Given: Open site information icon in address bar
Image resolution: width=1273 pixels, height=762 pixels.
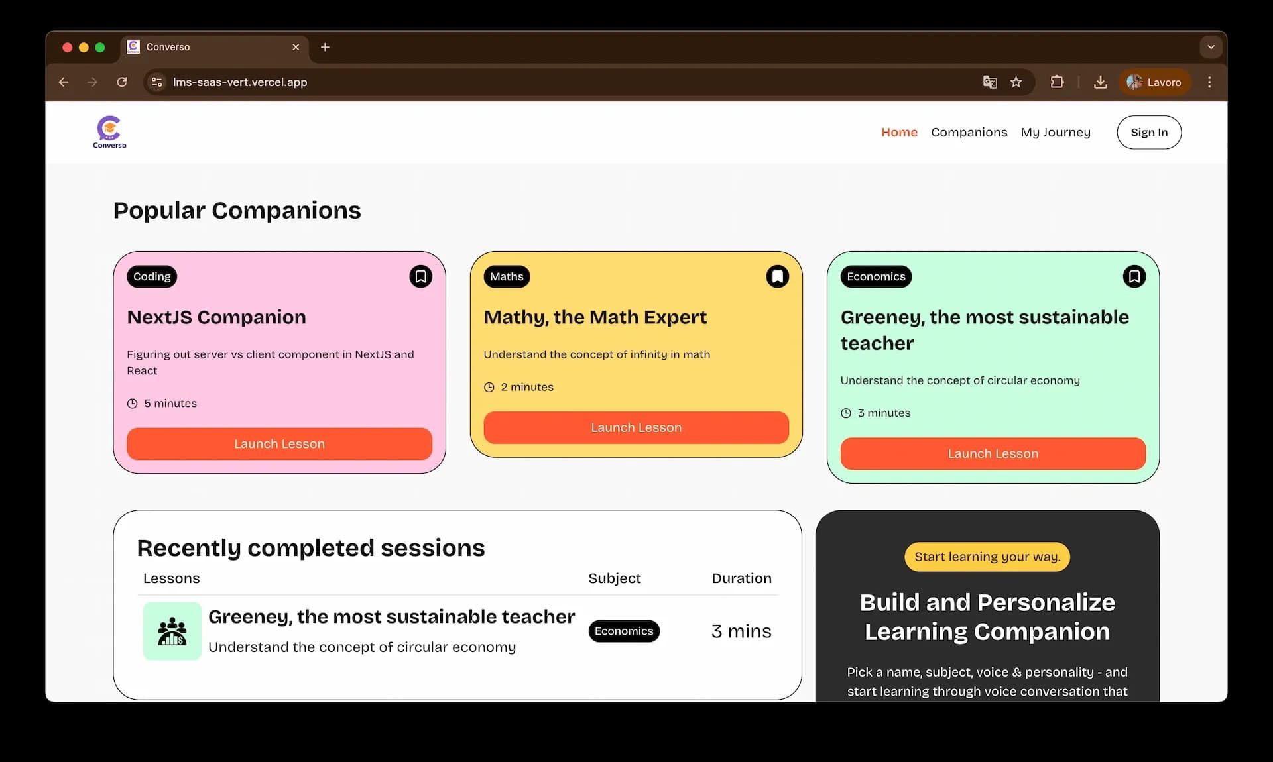Looking at the screenshot, I should 156,82.
